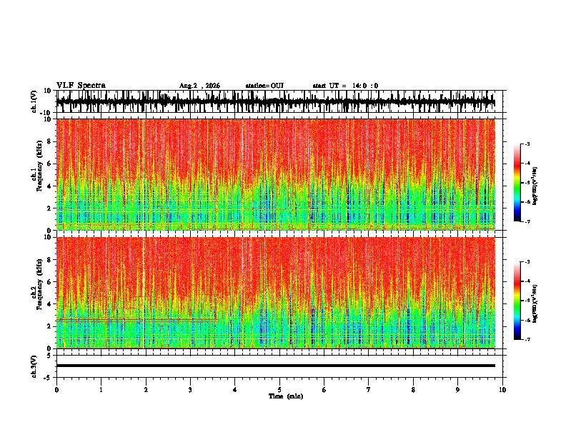Image resolution: width=566 pixels, height=437 pixels.
Task: Click the ch.1 spectrogram color scale bar
Action: 517,183
